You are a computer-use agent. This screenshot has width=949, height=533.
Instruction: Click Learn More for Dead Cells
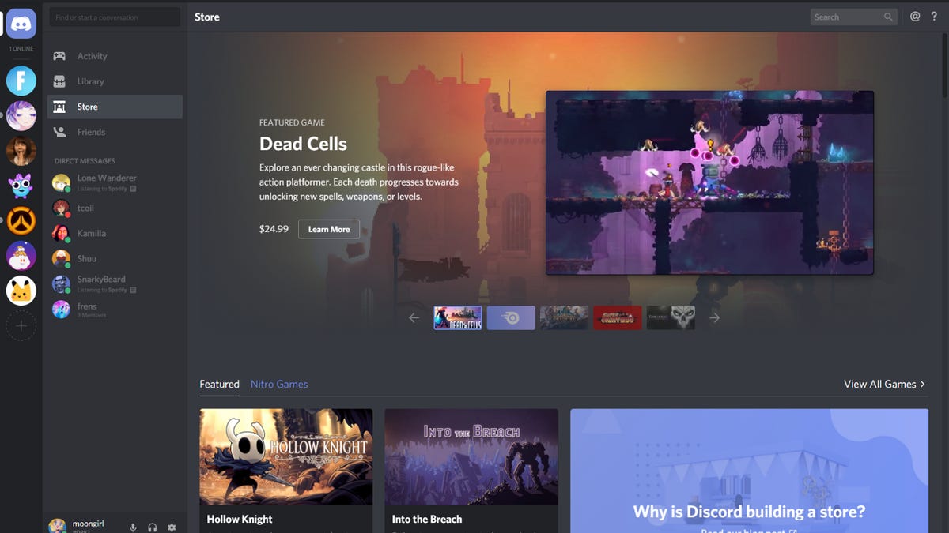pos(328,229)
